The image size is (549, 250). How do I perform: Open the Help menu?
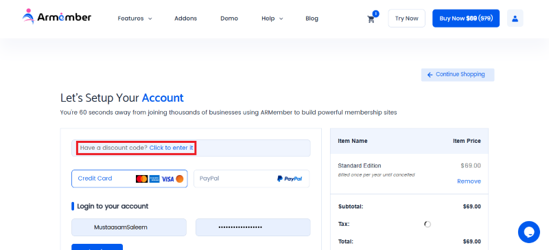tap(268, 19)
